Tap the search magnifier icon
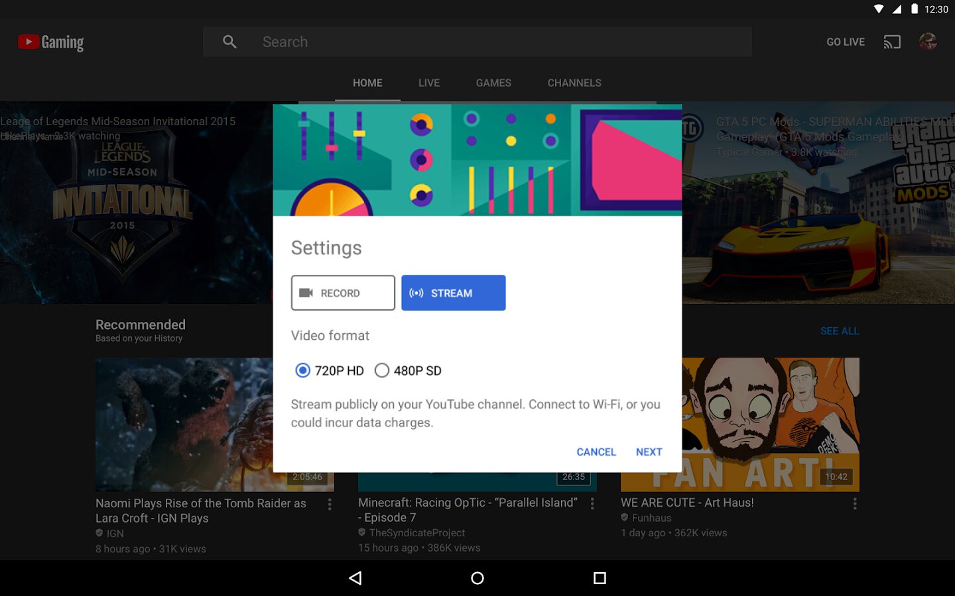 point(229,42)
